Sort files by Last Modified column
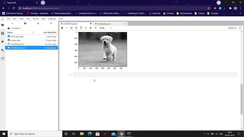The height and width of the screenshot is (137, 244). coord(47,32)
